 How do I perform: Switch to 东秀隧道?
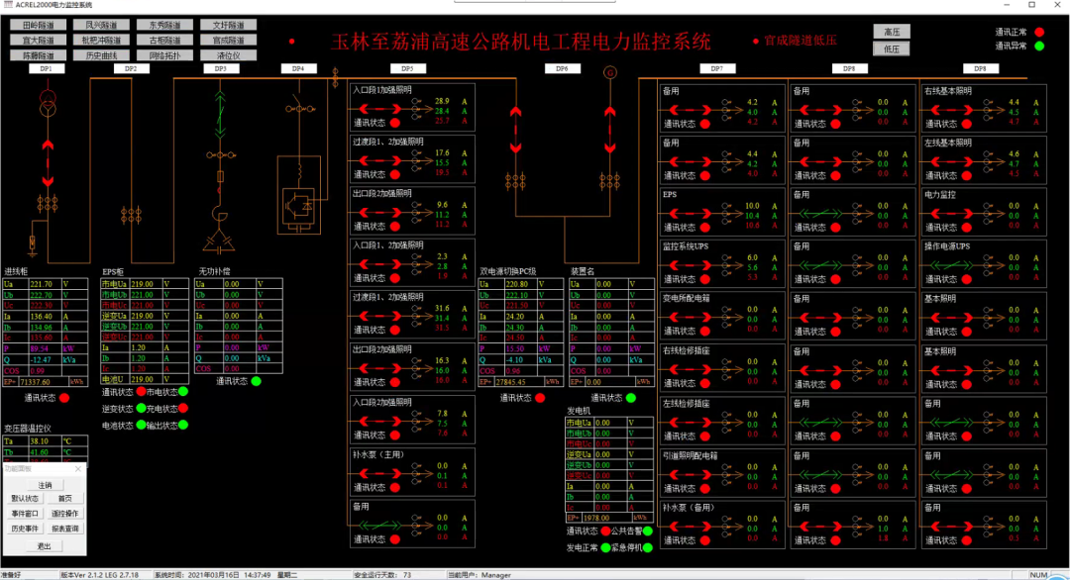pyautogui.click(x=164, y=25)
